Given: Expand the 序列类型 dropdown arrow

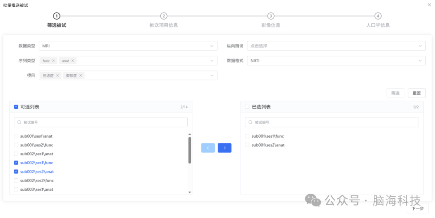Looking at the screenshot, I should [x=212, y=61].
